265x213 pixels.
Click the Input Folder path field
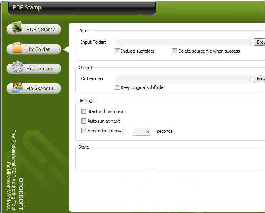click(183, 42)
